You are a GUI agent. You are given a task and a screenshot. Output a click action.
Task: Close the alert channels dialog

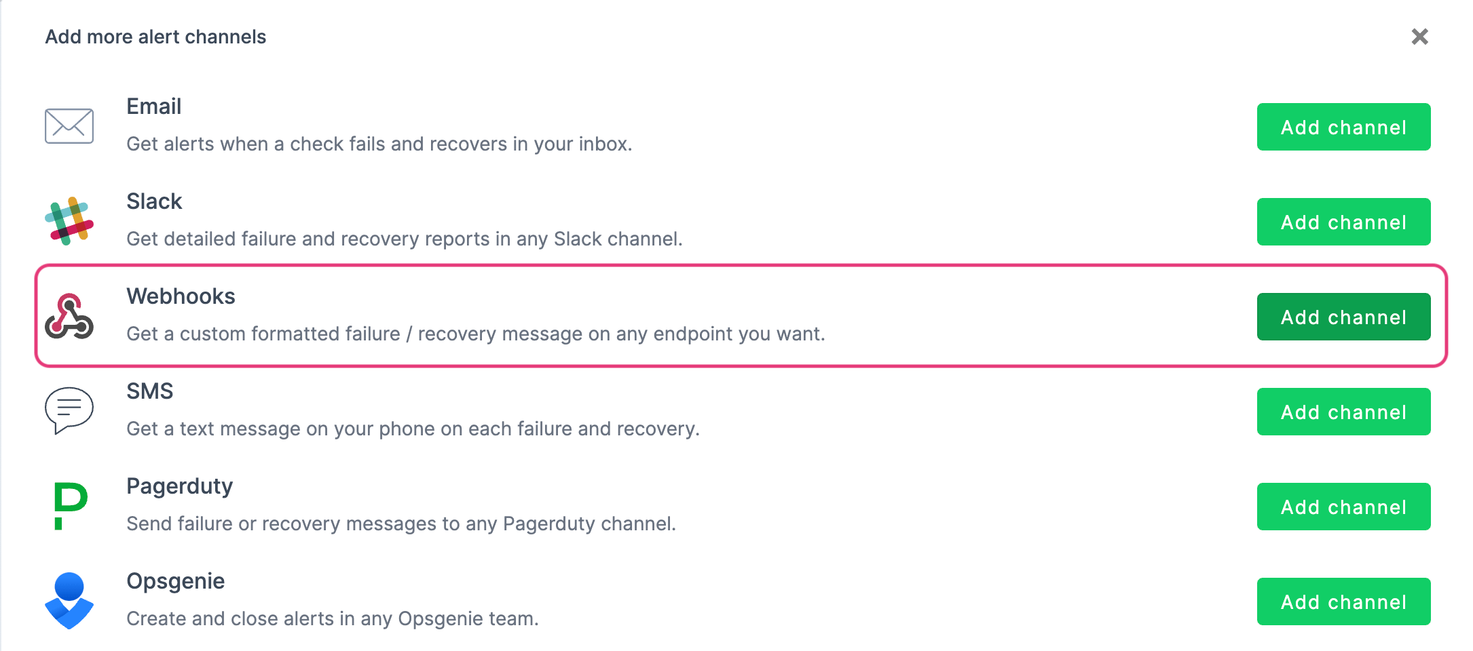click(1420, 37)
